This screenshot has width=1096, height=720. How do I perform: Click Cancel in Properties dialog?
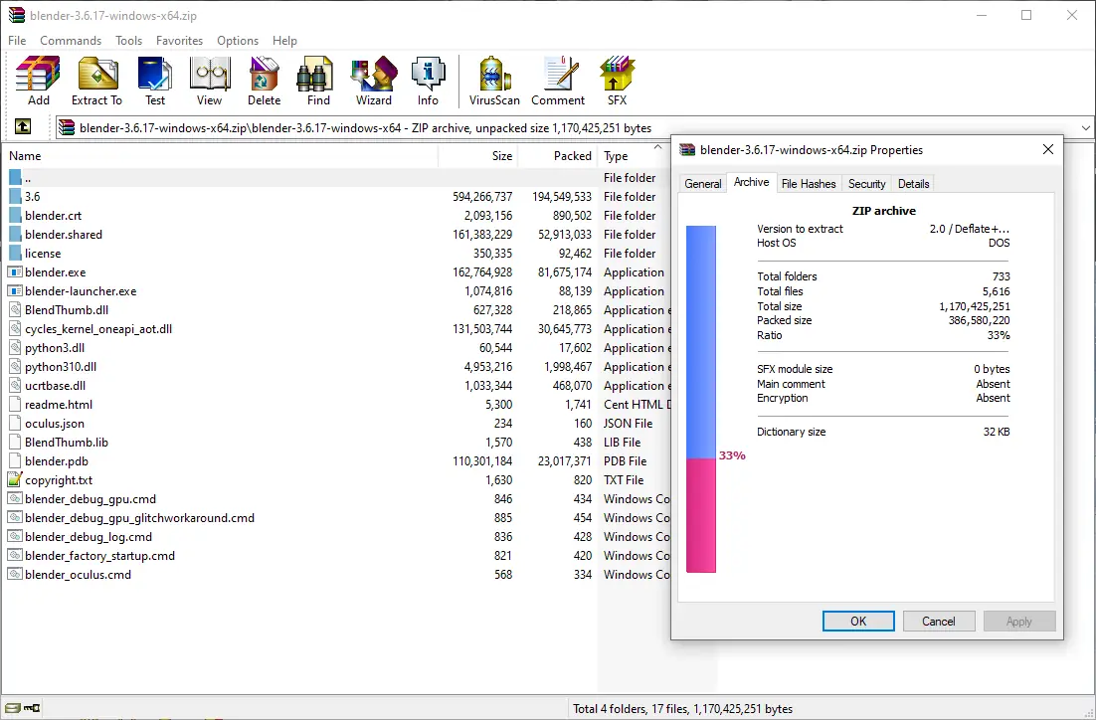(939, 622)
